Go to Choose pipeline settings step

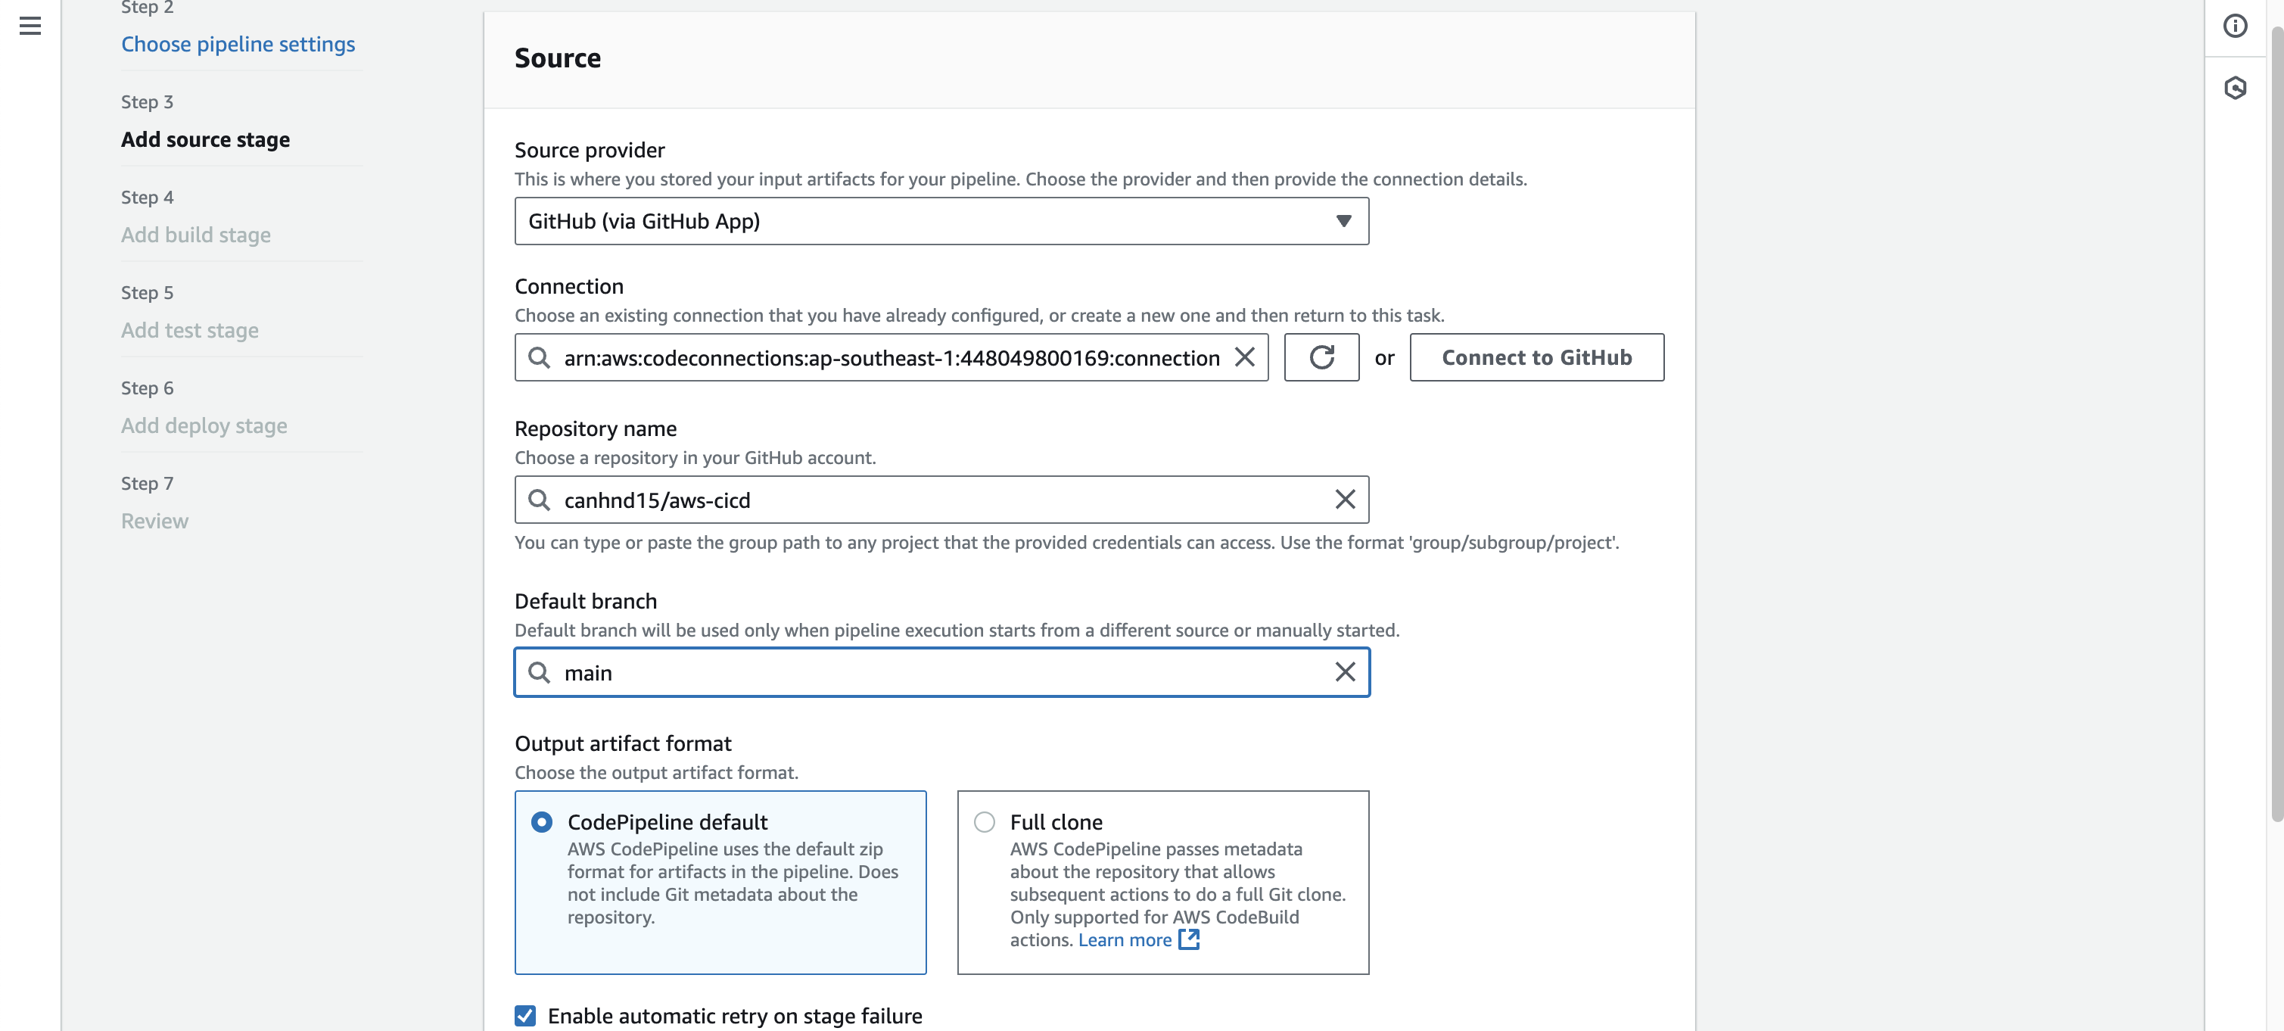tap(238, 45)
